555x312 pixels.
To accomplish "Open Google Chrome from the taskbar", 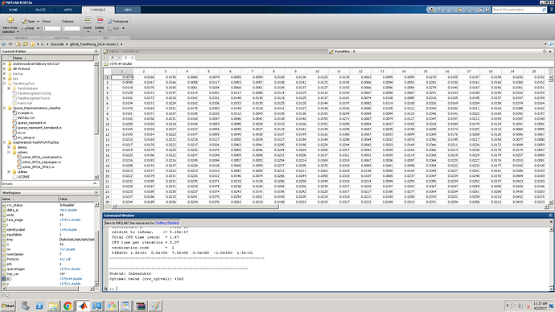I will point(68,306).
